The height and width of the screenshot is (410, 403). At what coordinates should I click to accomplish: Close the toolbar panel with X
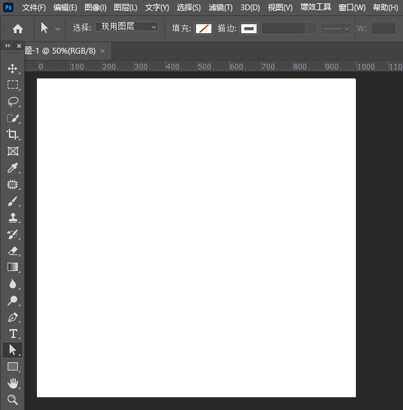(19, 46)
